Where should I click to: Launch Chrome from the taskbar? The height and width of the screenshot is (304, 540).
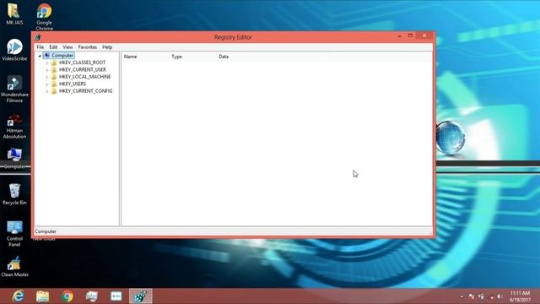(x=67, y=296)
